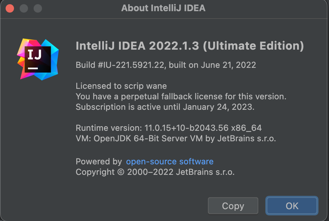Click the Copyright JetBrains s.r.o. text
The height and width of the screenshot is (221, 329).
click(x=155, y=172)
